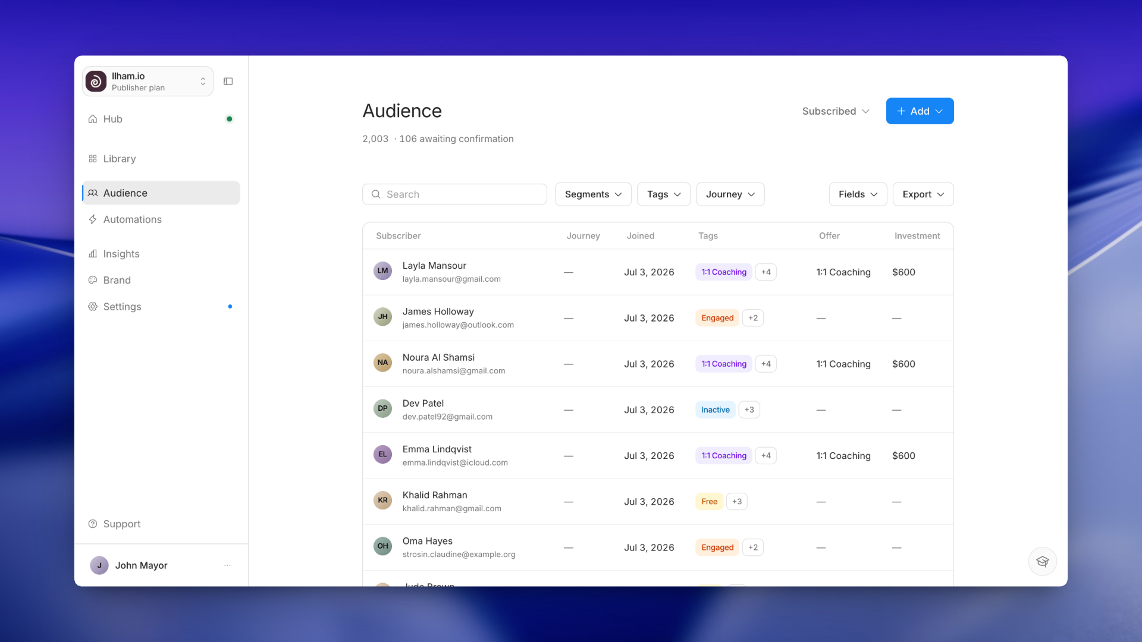Screen dimensions: 1142x642
Task: Click the KR avatar for Khalid Rahman
Action: point(382,501)
